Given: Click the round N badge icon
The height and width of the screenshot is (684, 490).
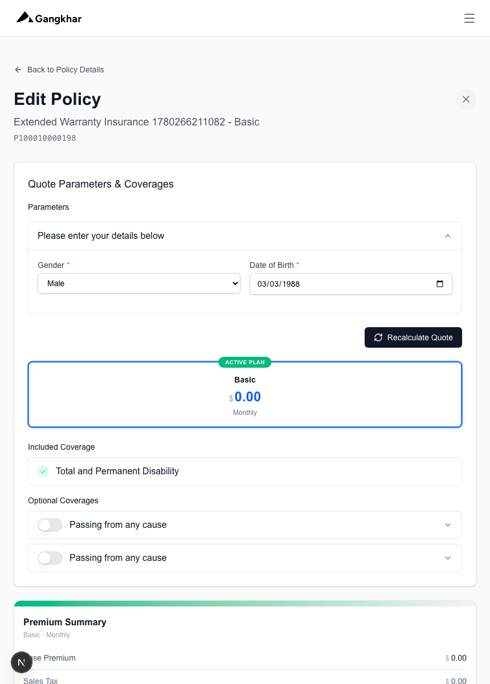Looking at the screenshot, I should (x=22, y=662).
